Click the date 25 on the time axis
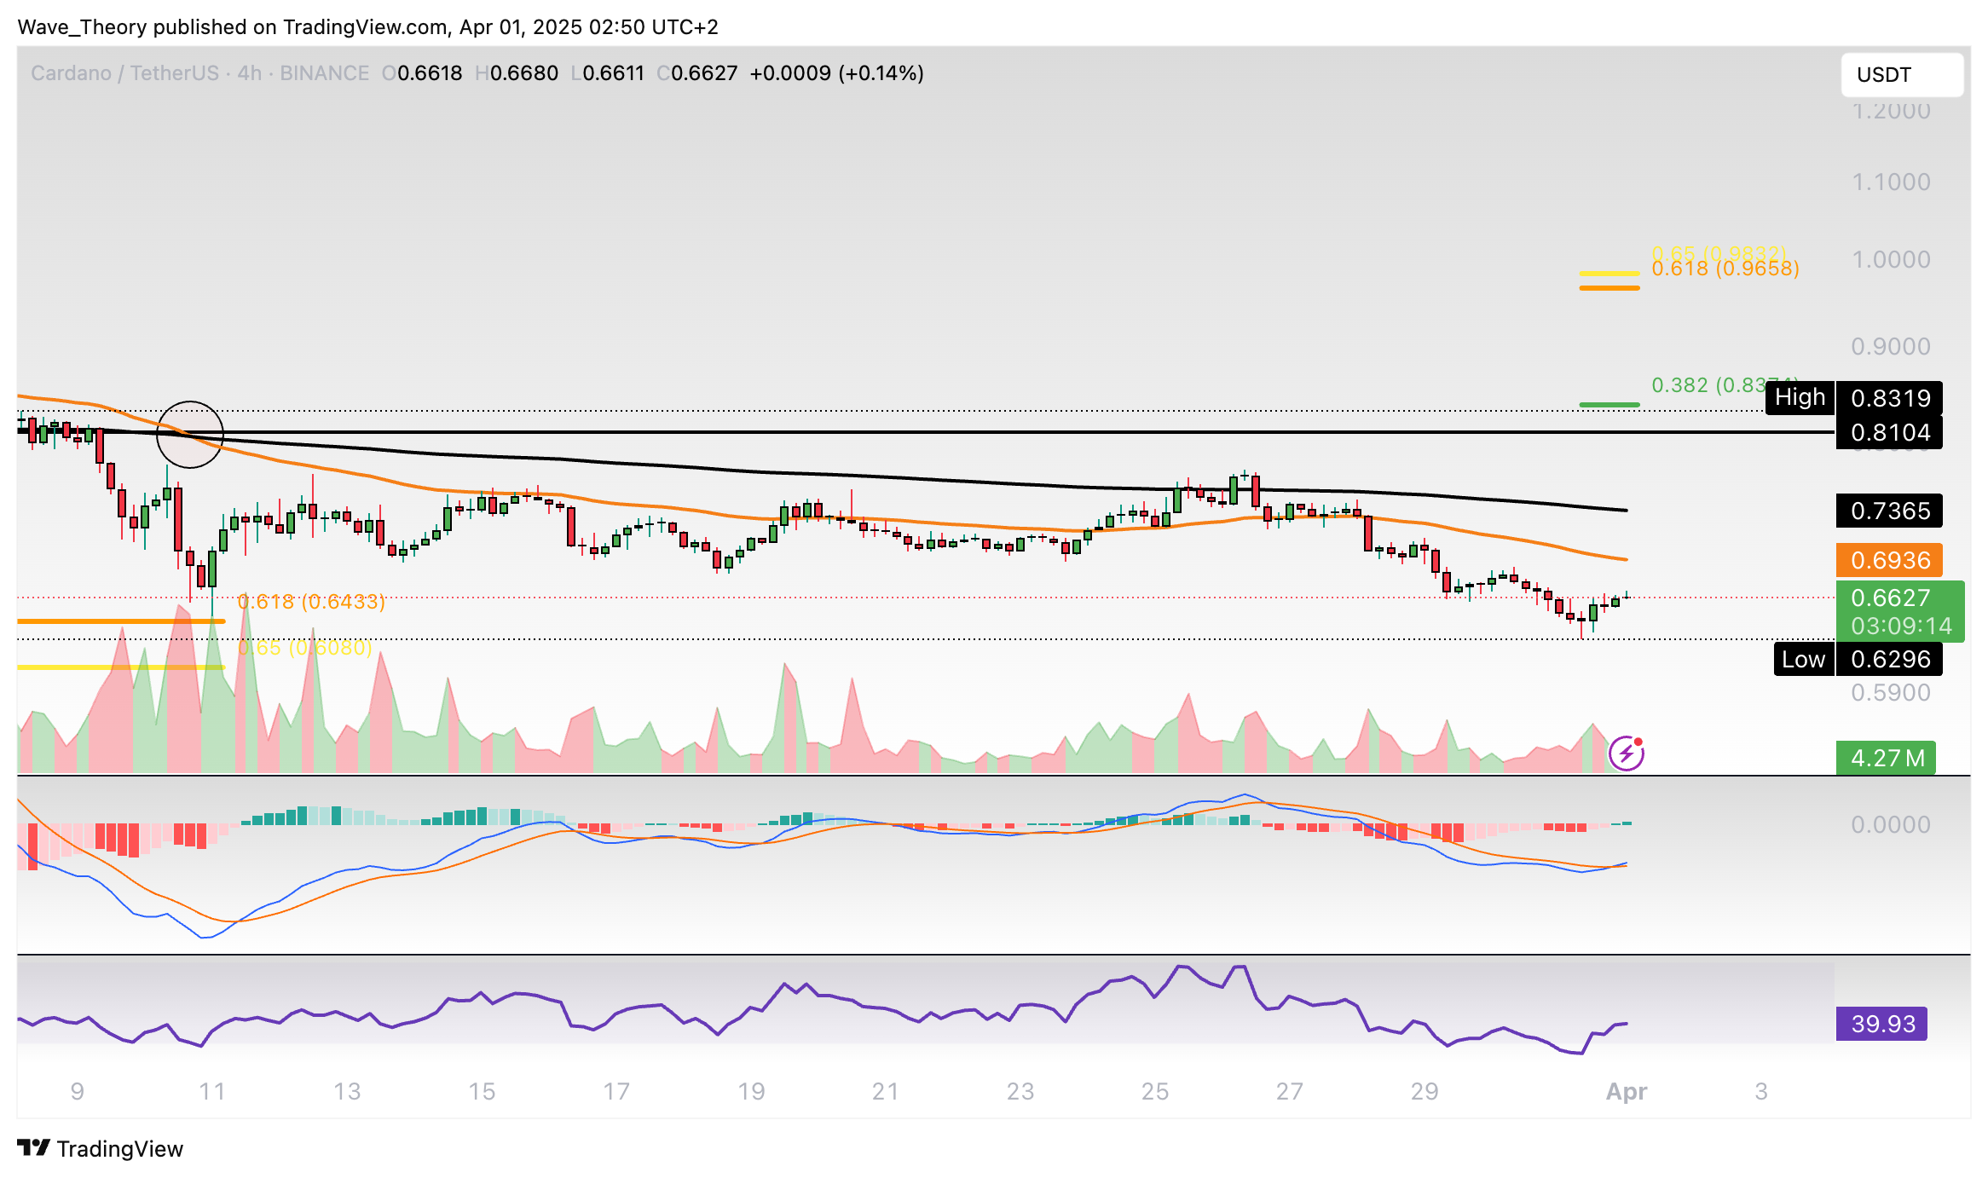Viewport: 1988px width, 1178px height. click(1154, 1091)
